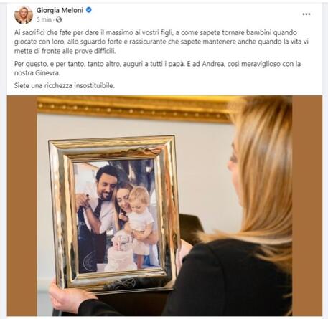Click the gilded wall frame behind
The height and width of the screenshot is (319, 328).
tap(134, 109)
